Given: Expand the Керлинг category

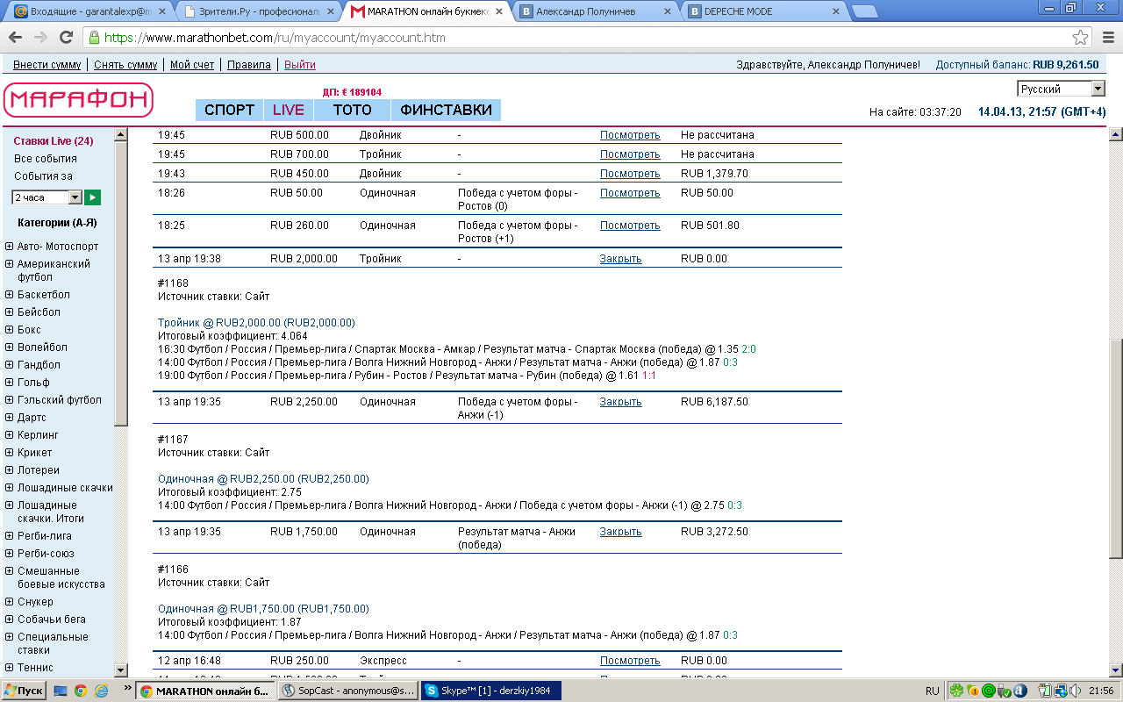Looking at the screenshot, I should tap(9, 435).
